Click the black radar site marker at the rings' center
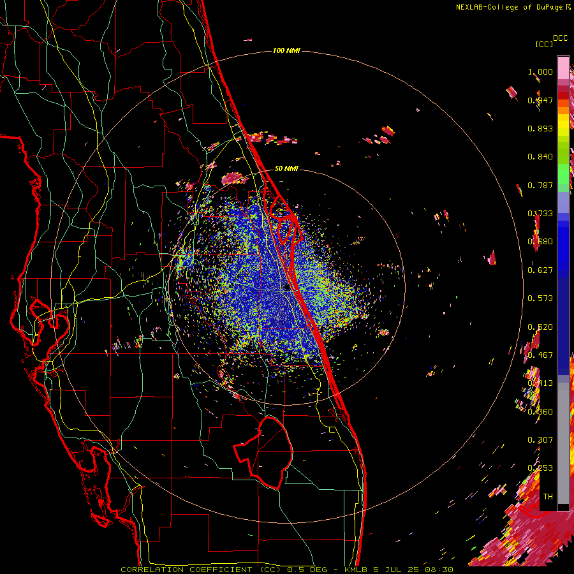574x574 pixels. (287, 288)
